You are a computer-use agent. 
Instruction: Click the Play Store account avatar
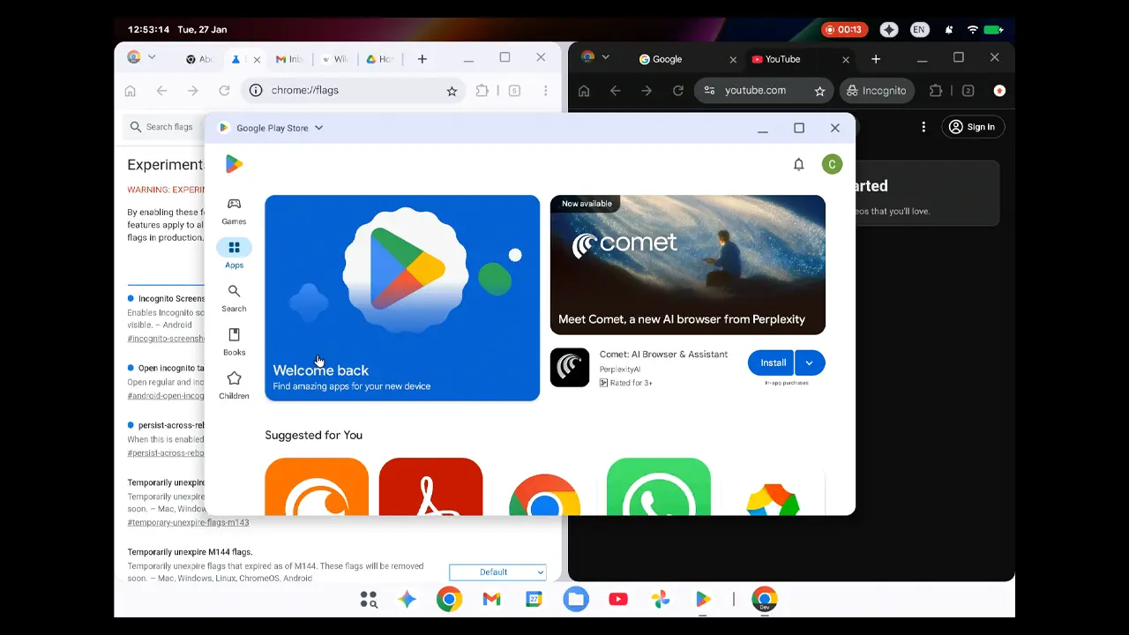click(830, 164)
